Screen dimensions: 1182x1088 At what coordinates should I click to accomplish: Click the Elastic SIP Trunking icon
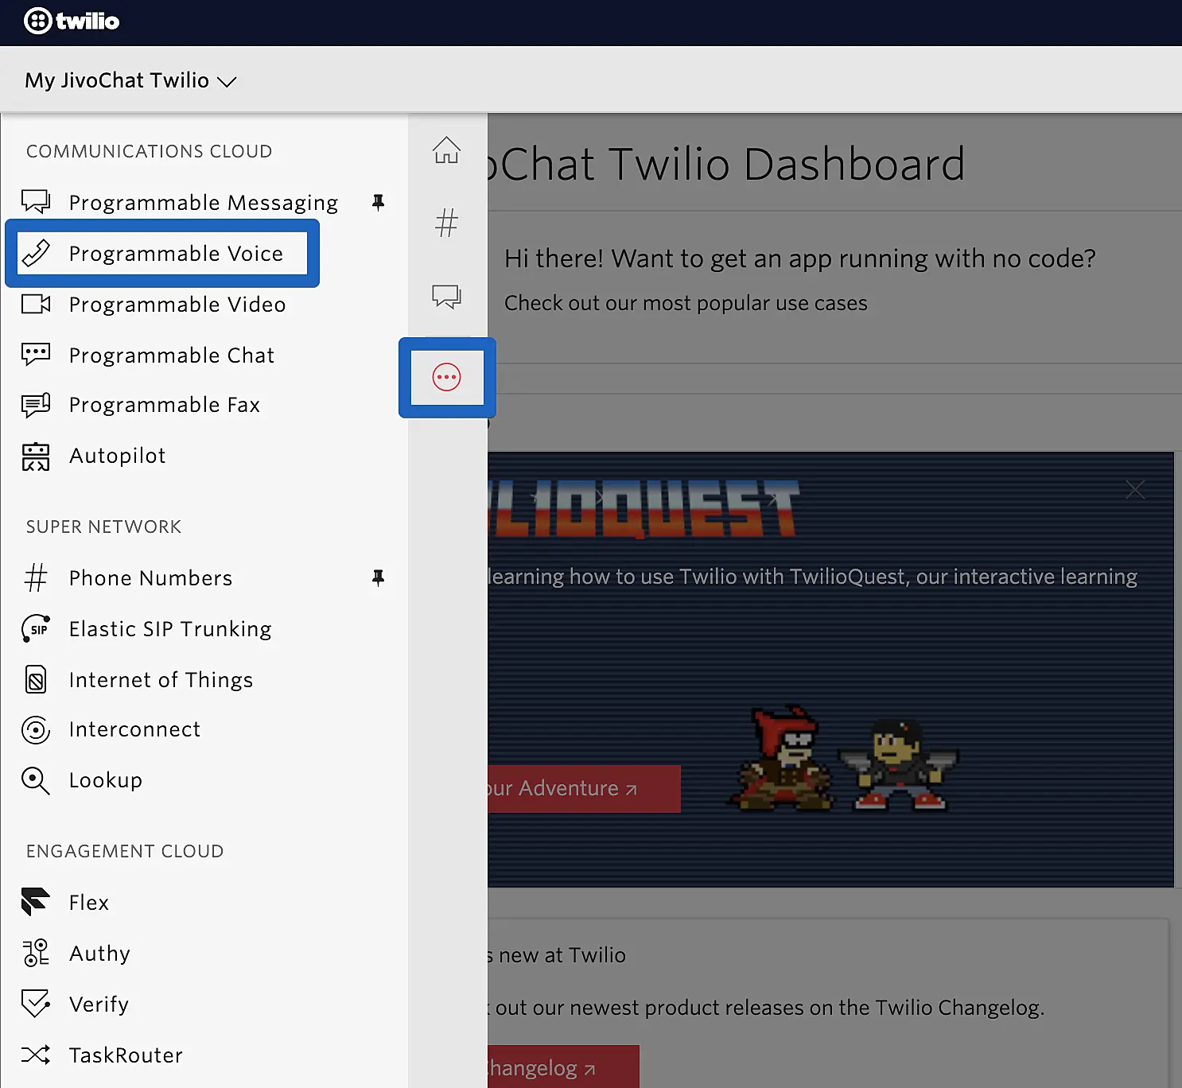pyautogui.click(x=36, y=629)
